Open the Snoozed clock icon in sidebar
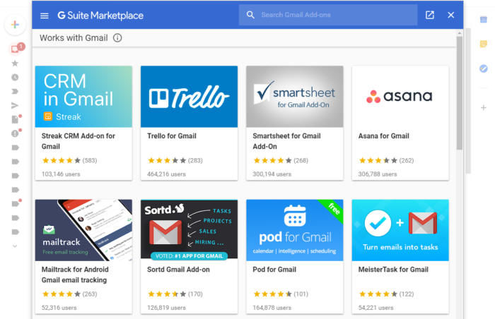495x319 pixels. pos(15,77)
